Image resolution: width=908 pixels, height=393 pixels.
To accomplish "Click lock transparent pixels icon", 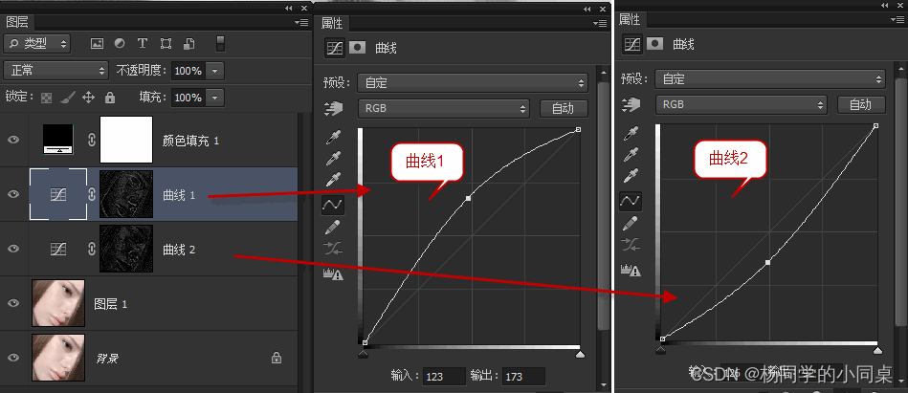I will [46, 98].
